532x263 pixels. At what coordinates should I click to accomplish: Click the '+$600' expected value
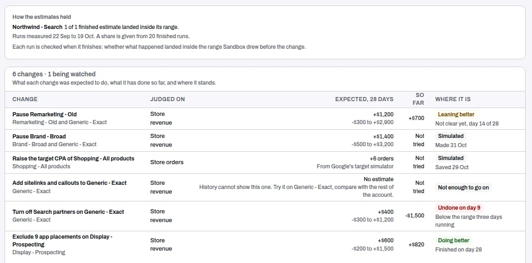386,240
